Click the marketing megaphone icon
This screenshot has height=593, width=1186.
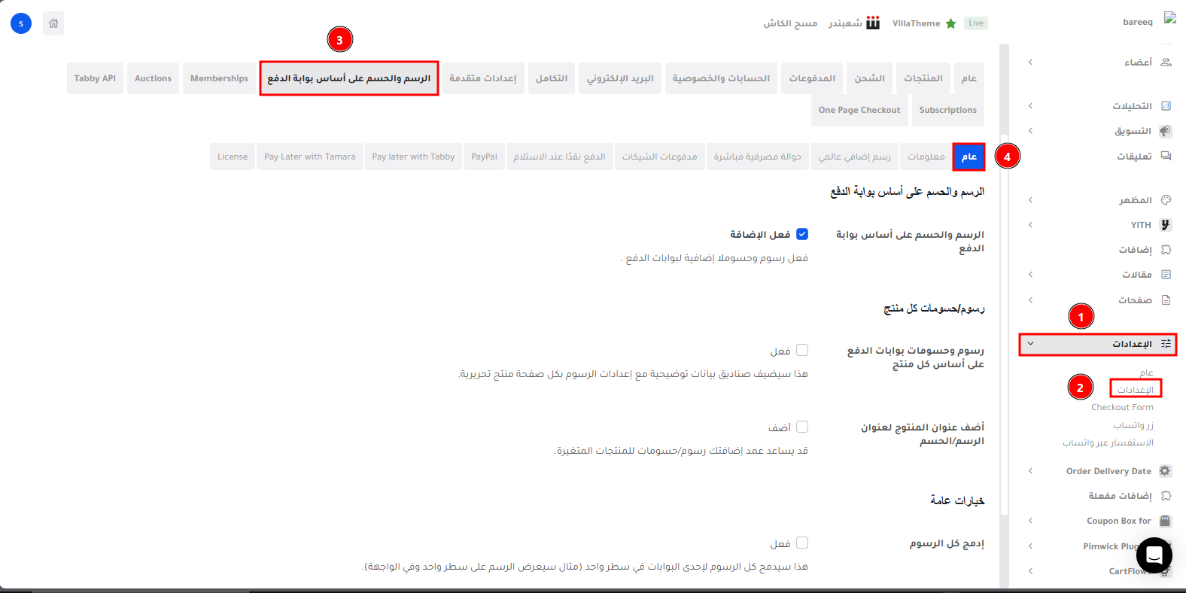[x=1166, y=131]
